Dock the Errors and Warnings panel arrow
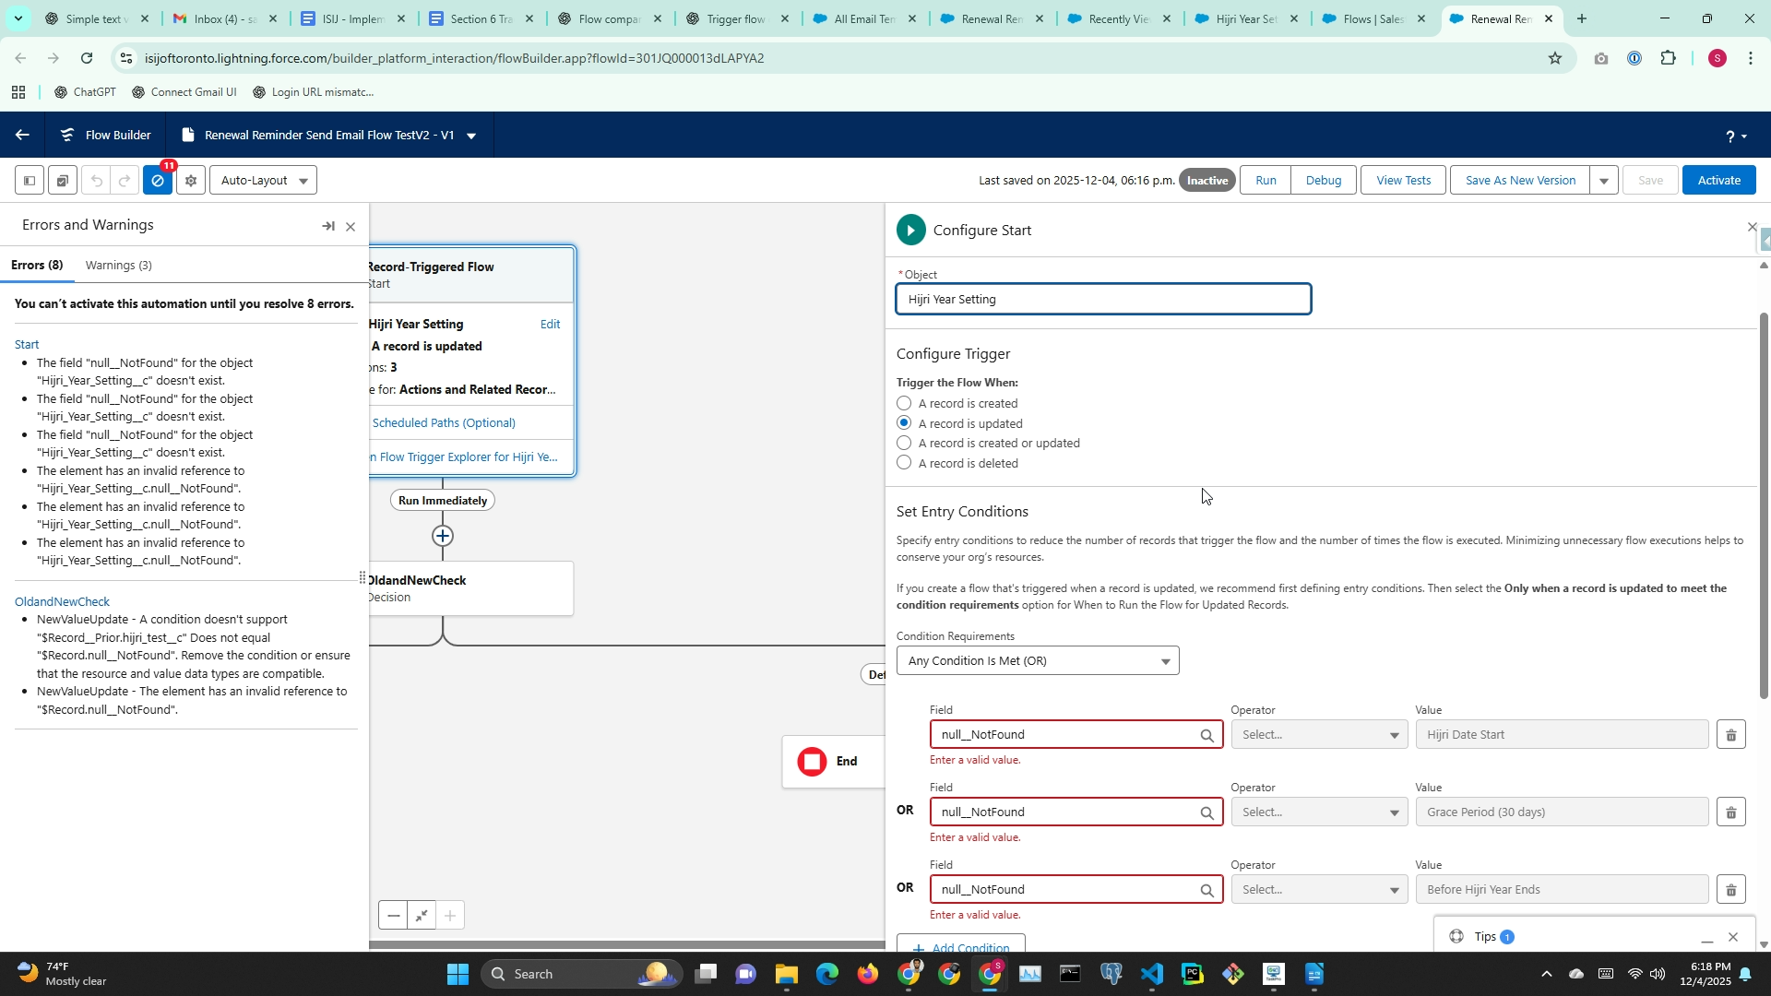 (328, 226)
